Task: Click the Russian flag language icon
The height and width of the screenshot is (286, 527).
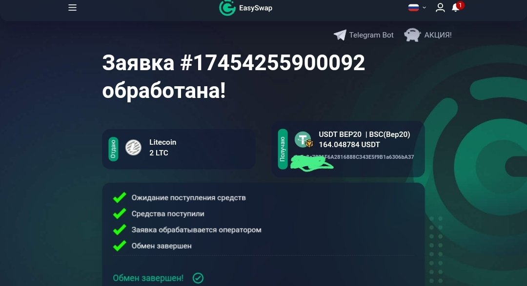Action: 413,7
